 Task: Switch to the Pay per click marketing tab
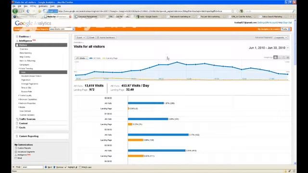coord(210,17)
